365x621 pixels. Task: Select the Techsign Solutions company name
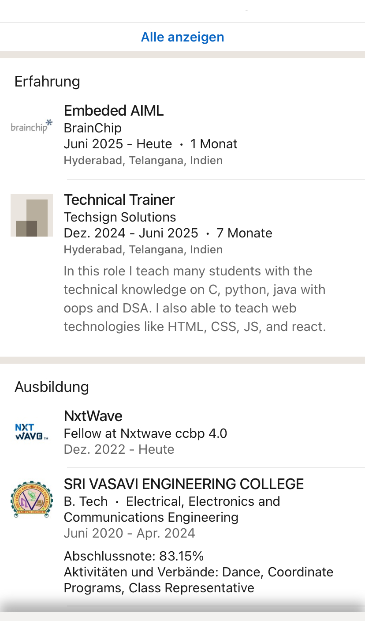click(x=120, y=217)
